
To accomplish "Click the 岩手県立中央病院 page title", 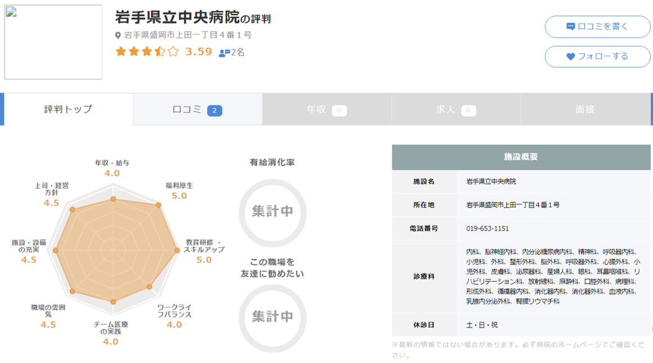I will coord(177,17).
